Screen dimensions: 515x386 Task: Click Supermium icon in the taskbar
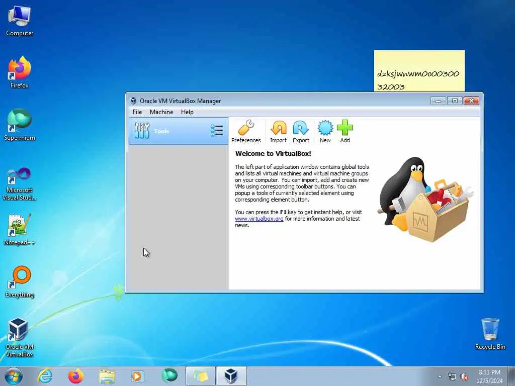coord(169,375)
